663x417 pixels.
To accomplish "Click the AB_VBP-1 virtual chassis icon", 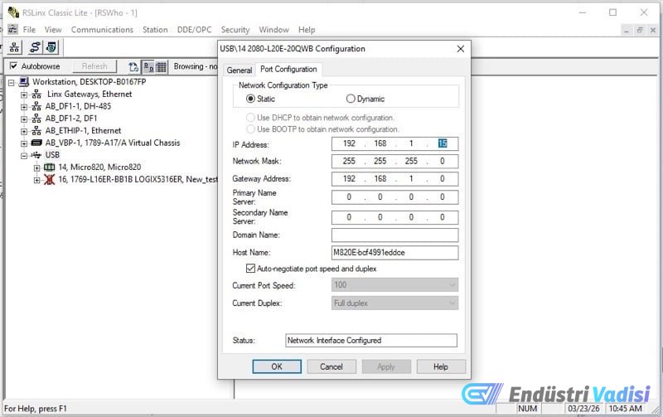I will click(36, 143).
